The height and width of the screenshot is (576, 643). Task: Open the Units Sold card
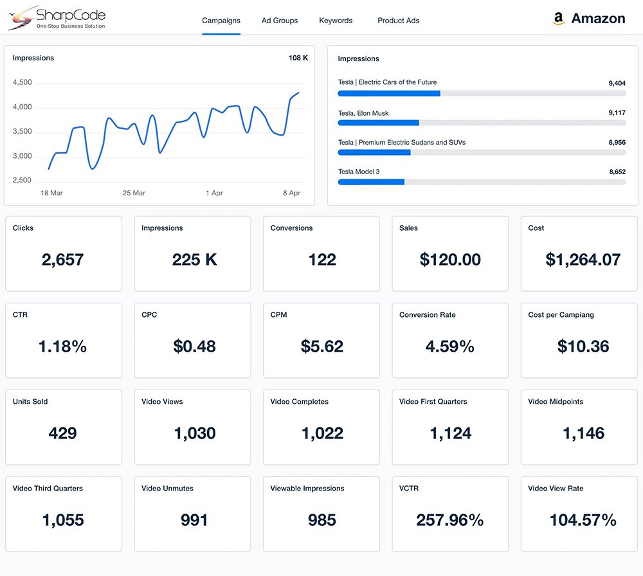64,427
